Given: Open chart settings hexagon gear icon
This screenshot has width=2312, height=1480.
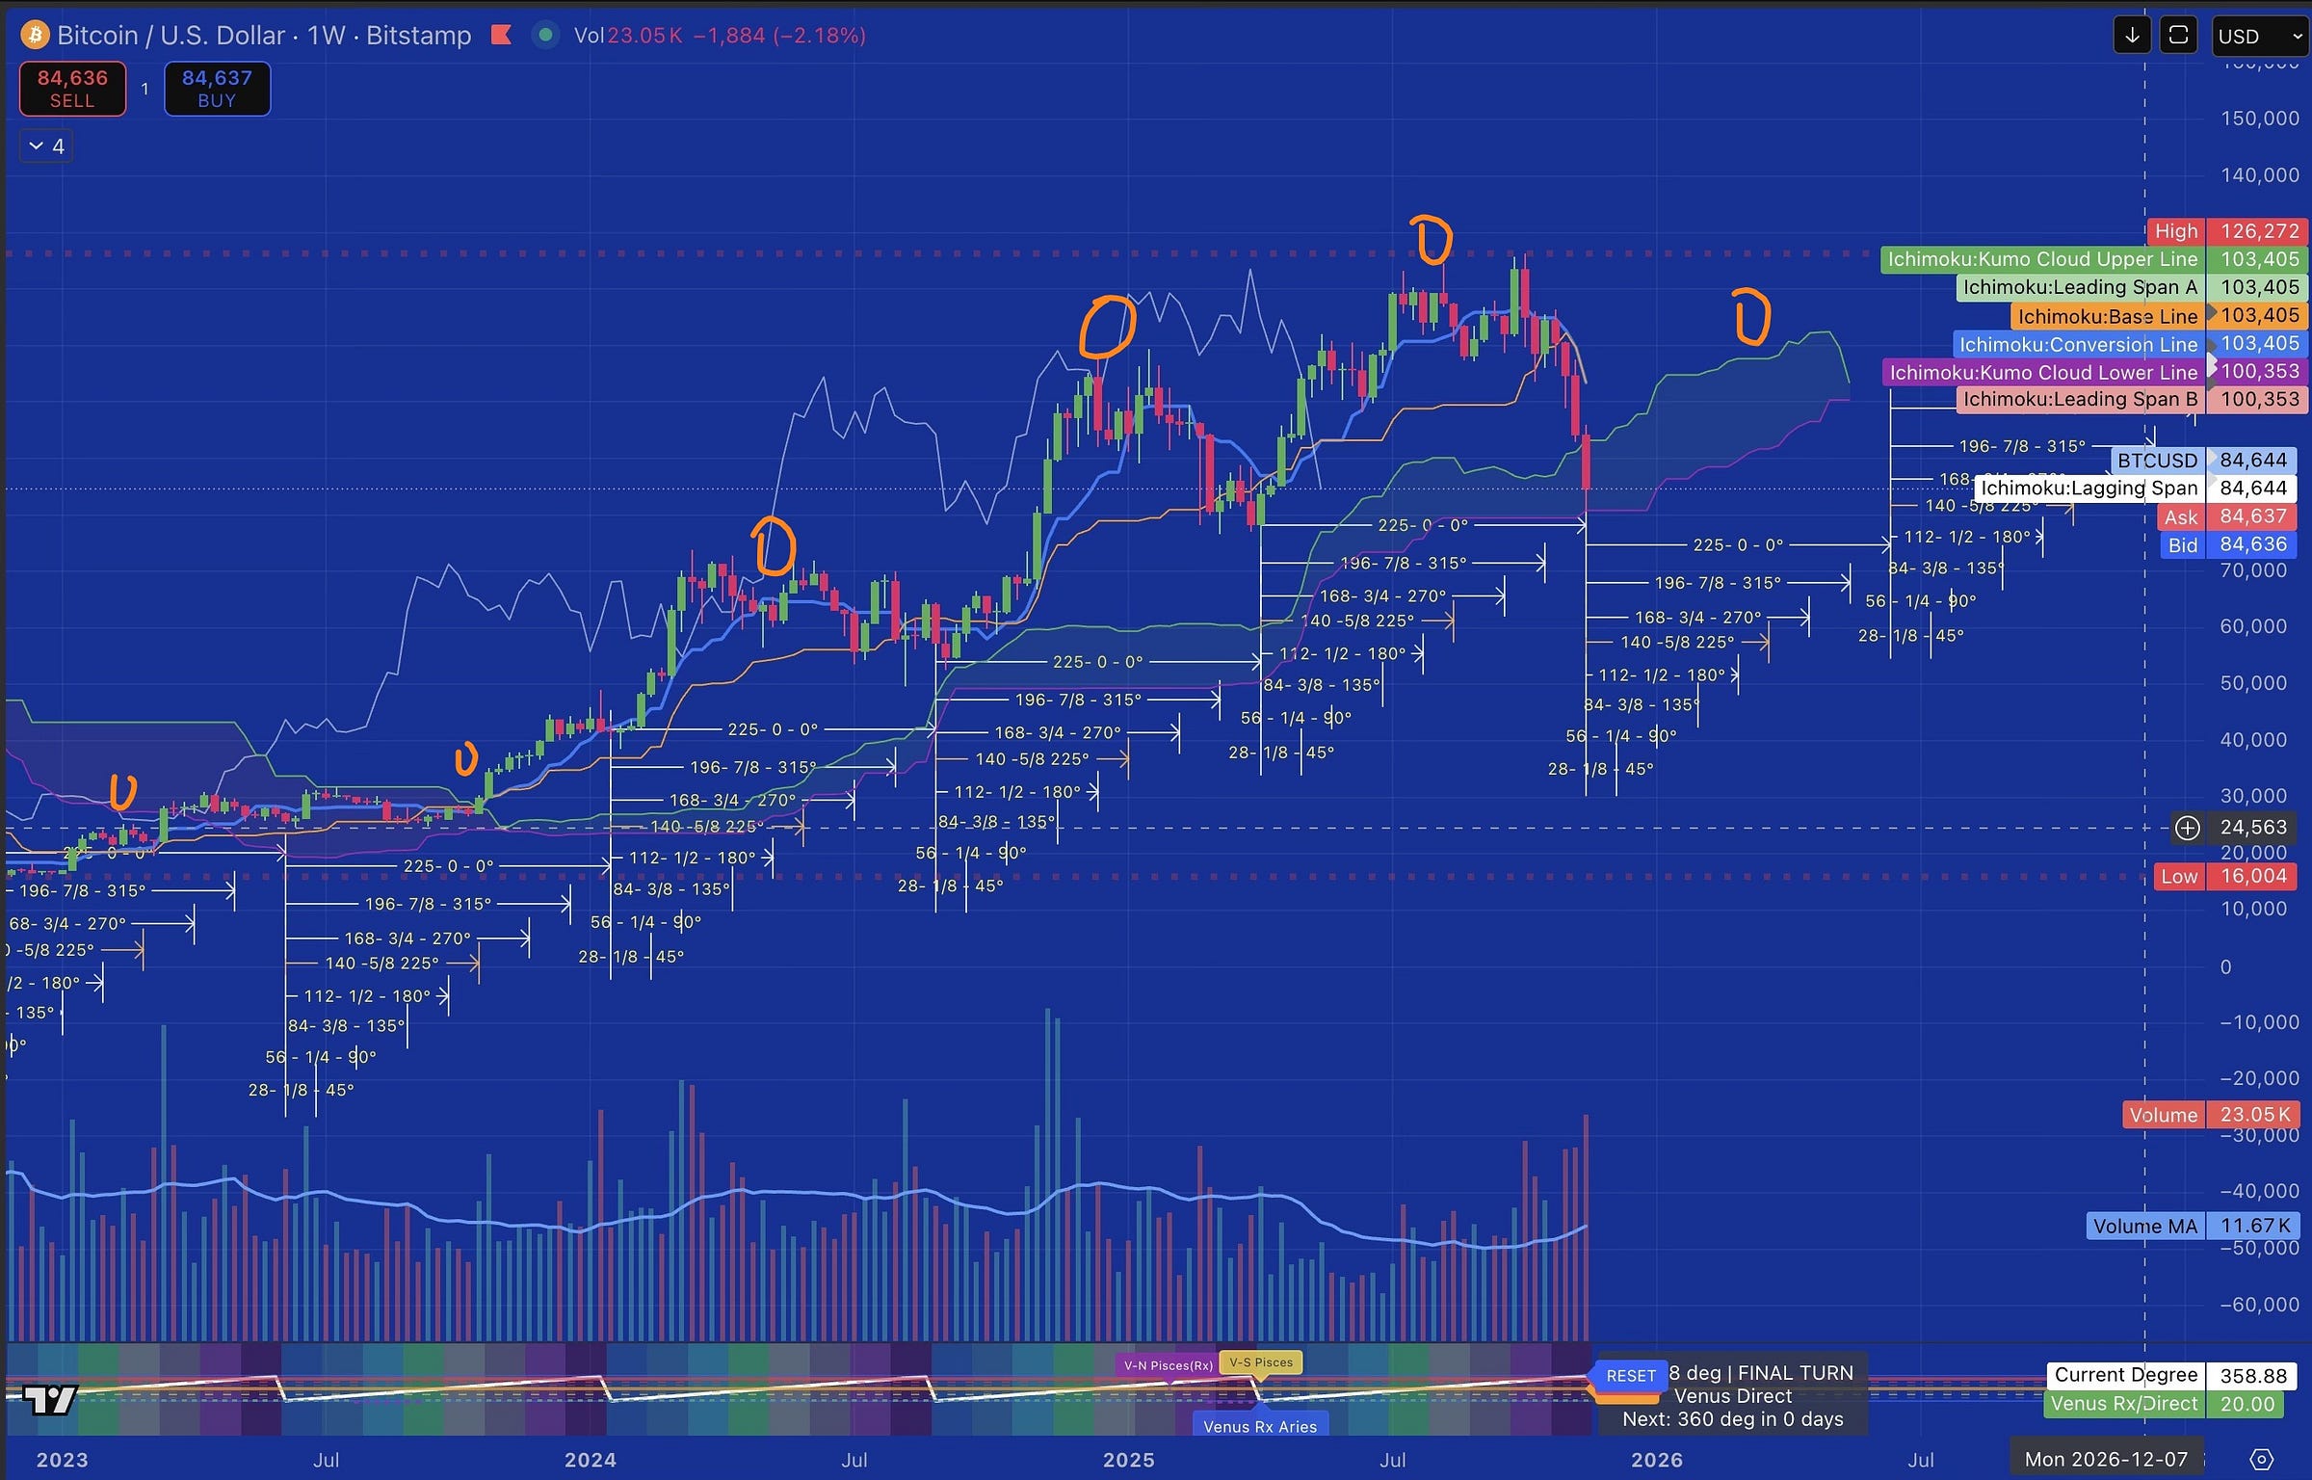Looking at the screenshot, I should click(2262, 1459).
